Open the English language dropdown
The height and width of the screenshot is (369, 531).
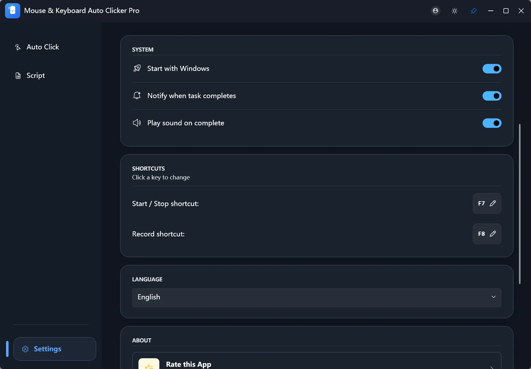pyautogui.click(x=317, y=297)
